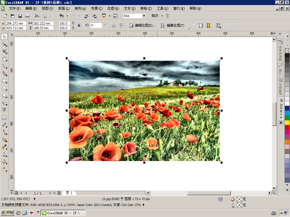
Task: Select the Basic shapes tool
Action: point(4,103)
